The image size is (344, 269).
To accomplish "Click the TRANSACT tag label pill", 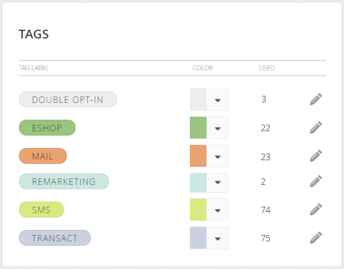I will 55,238.
